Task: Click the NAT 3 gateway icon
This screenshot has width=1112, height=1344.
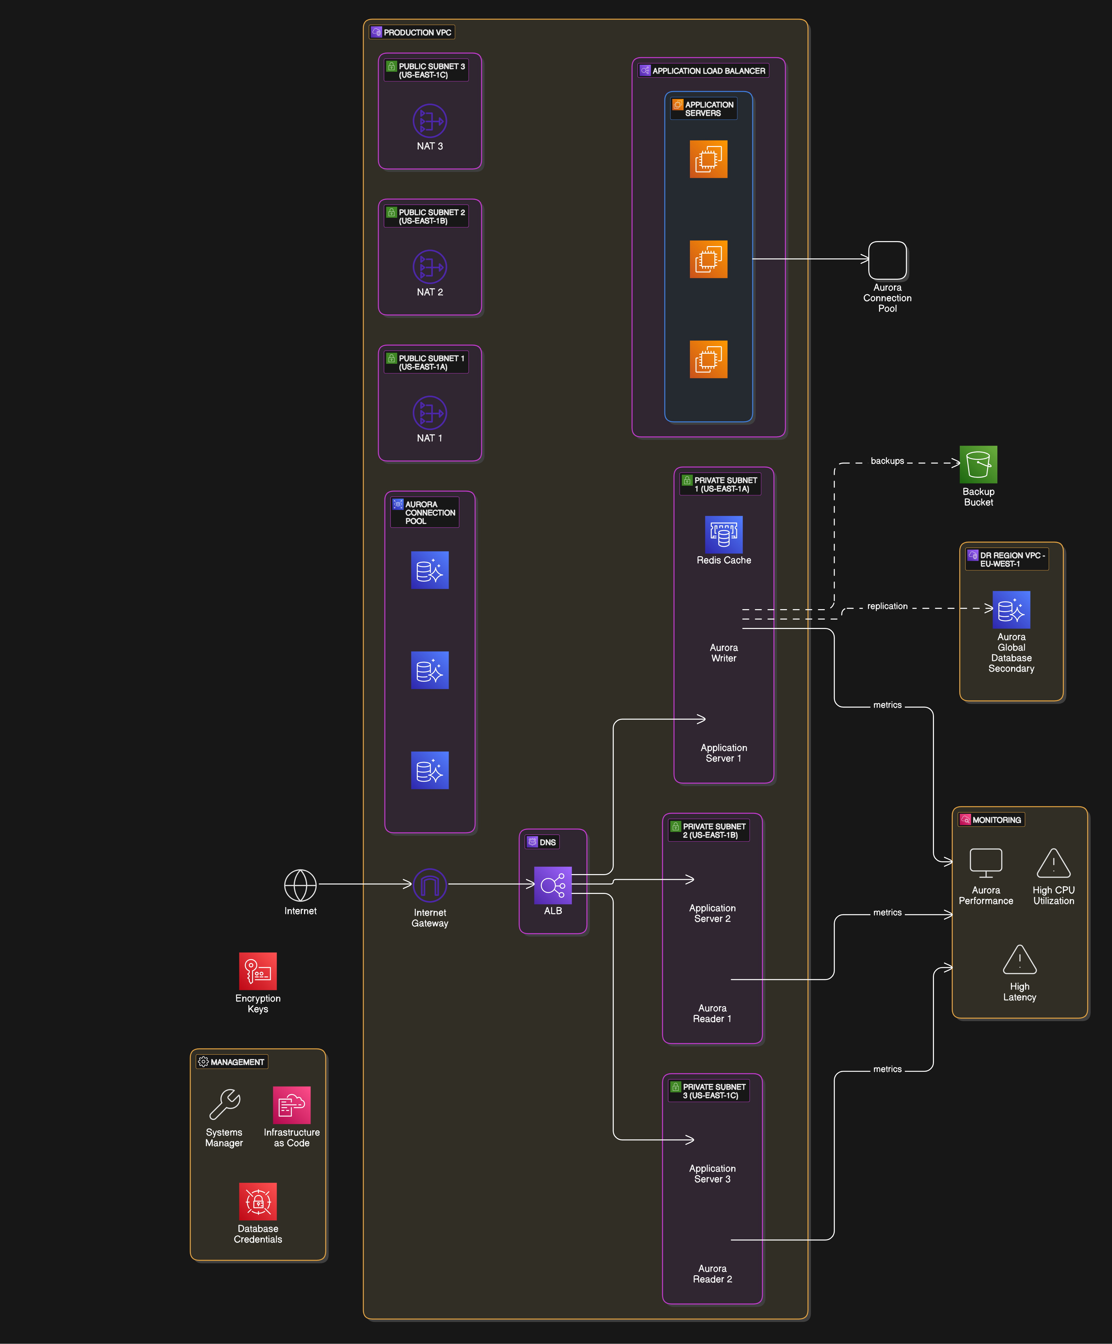Action: [429, 121]
